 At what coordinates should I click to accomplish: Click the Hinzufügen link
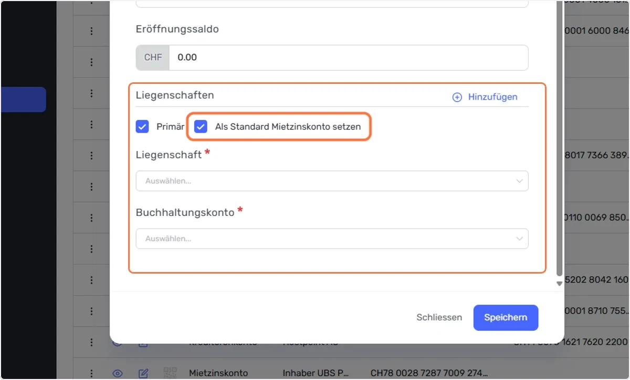(492, 97)
